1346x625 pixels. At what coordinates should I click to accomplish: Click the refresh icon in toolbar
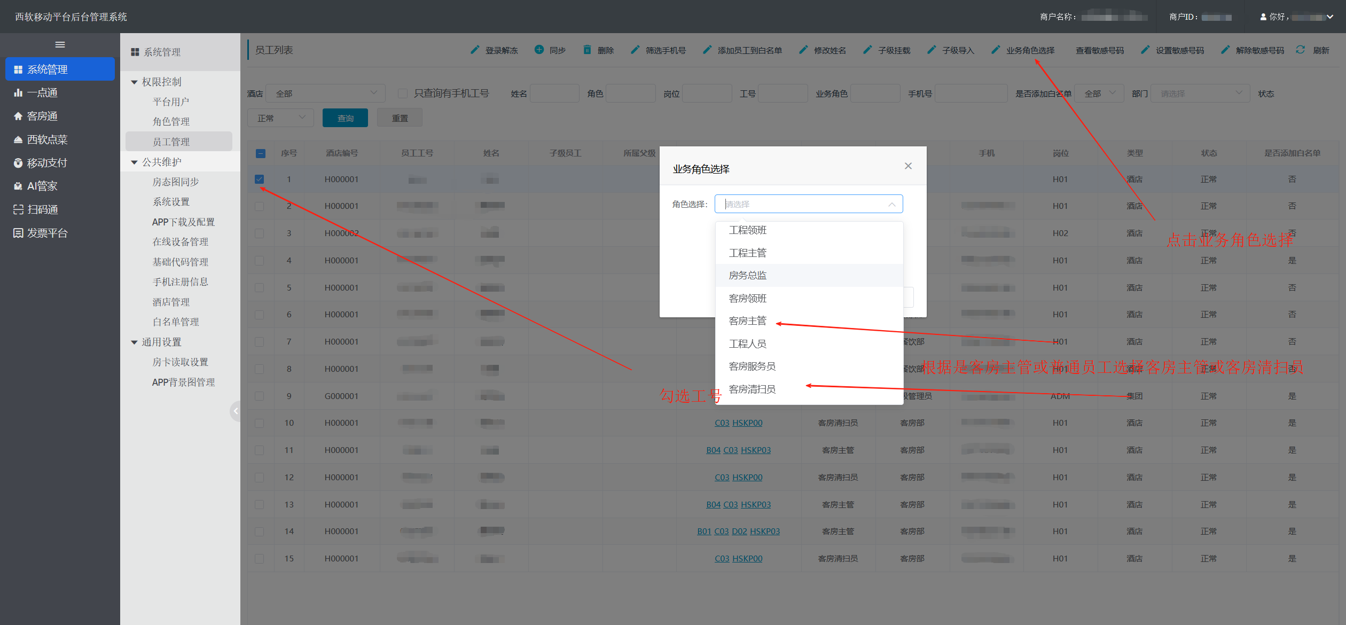[x=1301, y=50]
